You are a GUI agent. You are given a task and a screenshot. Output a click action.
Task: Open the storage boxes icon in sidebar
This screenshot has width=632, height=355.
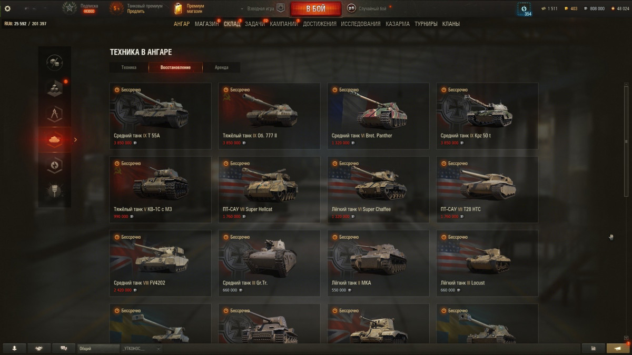(x=55, y=87)
